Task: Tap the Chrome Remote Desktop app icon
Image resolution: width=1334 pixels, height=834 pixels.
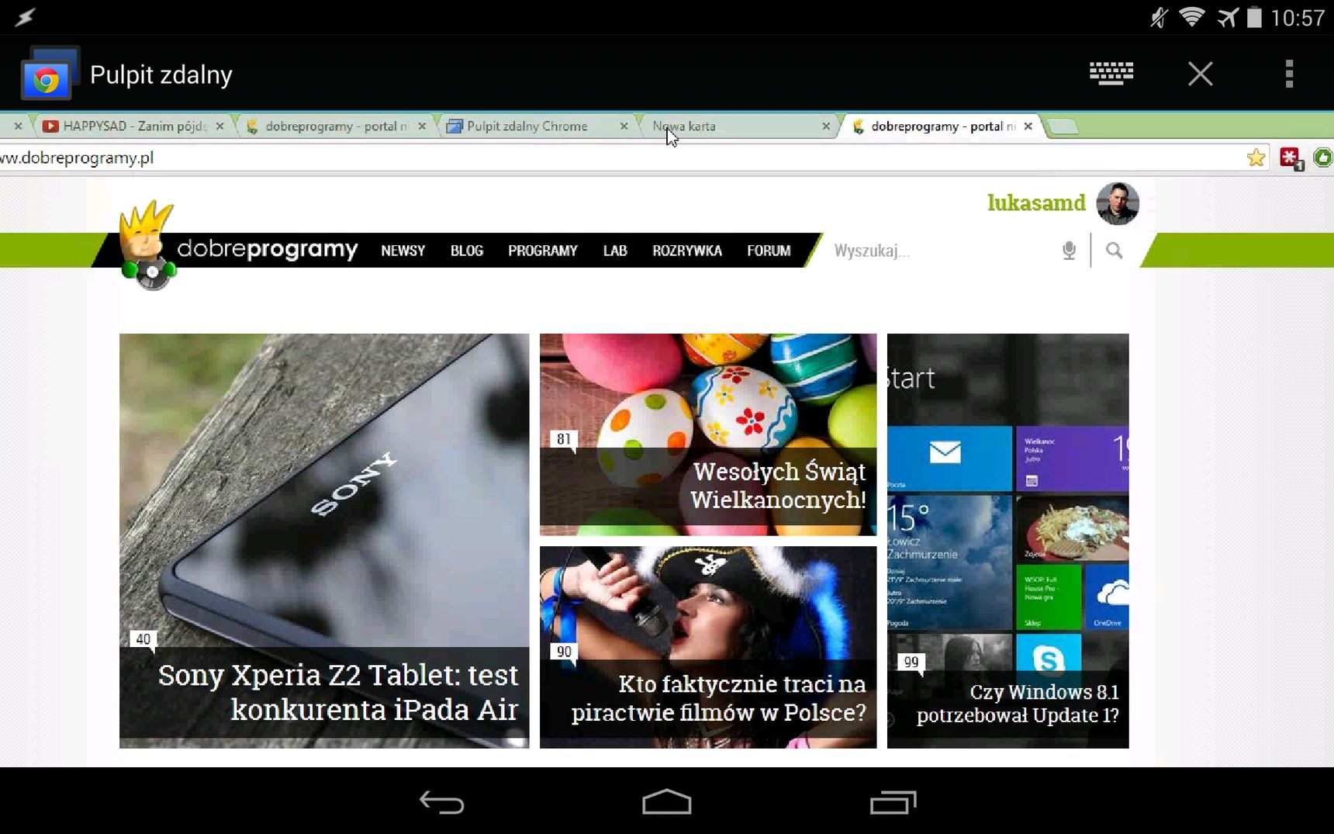Action: pyautogui.click(x=50, y=74)
